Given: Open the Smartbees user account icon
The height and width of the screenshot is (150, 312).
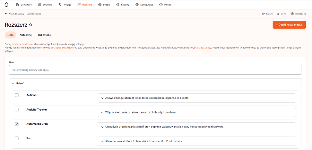Looking at the screenshot, I should 292,14.
